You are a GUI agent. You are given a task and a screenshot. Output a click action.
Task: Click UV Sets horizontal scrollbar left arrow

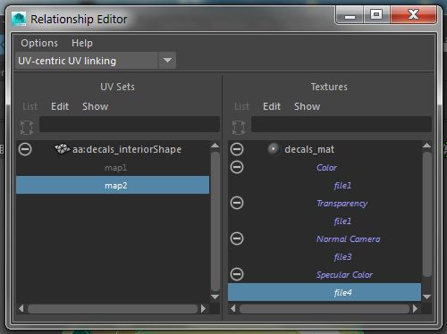(x=21, y=309)
